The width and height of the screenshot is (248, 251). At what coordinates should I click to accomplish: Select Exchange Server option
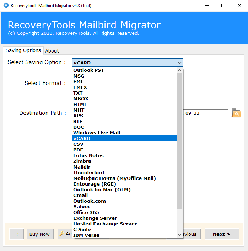point(124,218)
